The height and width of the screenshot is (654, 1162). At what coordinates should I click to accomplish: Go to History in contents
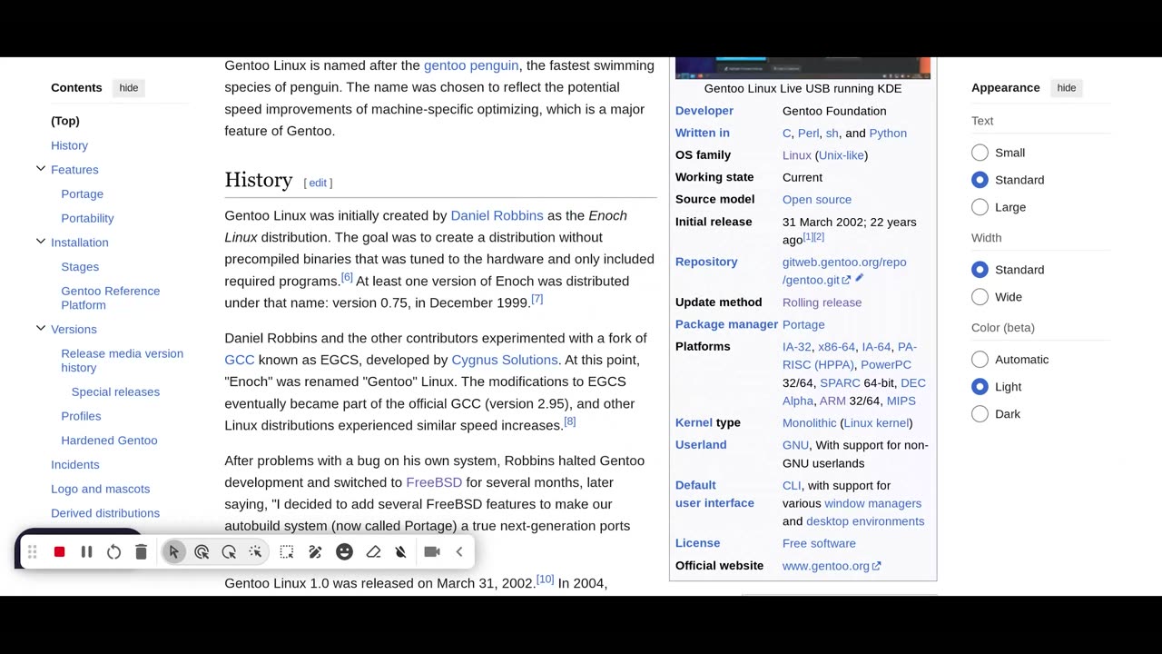click(69, 145)
